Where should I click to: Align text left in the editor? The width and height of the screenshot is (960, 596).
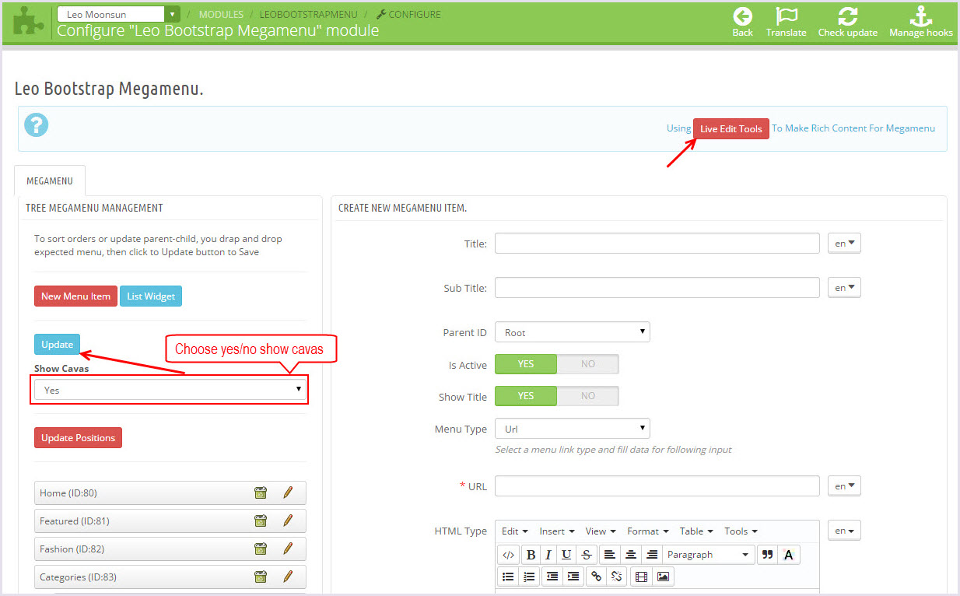[x=610, y=555]
